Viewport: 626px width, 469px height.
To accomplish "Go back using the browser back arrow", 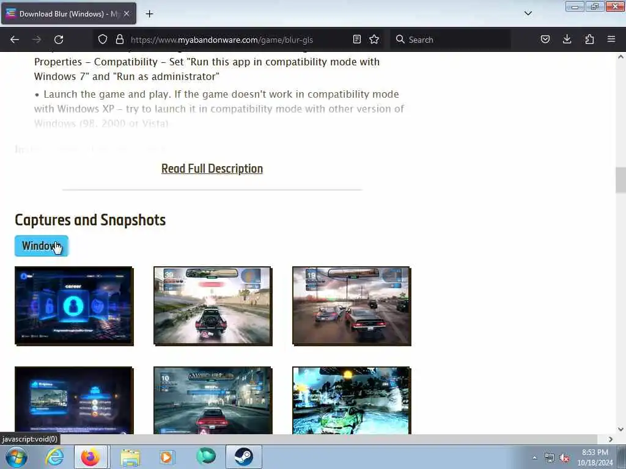I will click(x=15, y=40).
